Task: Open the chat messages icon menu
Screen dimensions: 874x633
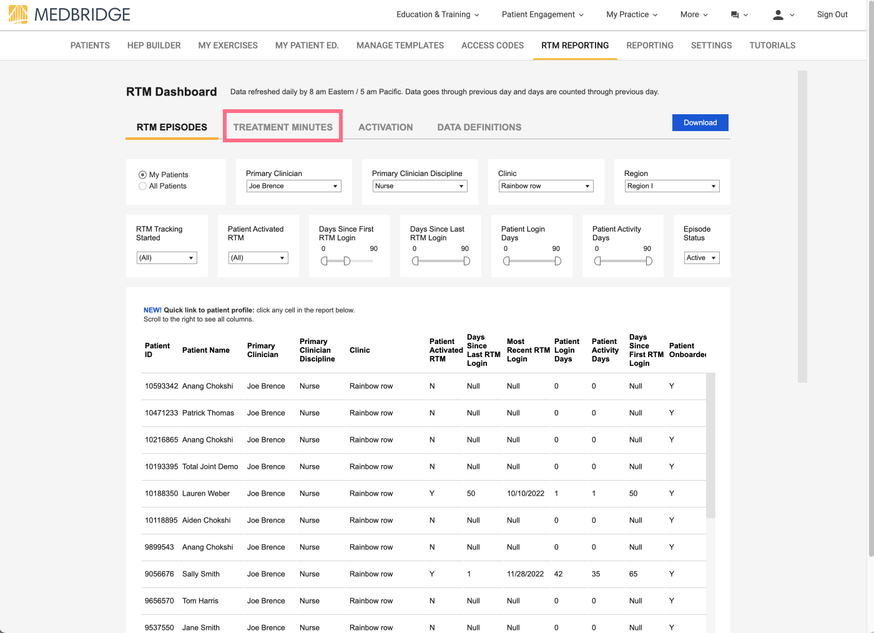Action: click(735, 15)
